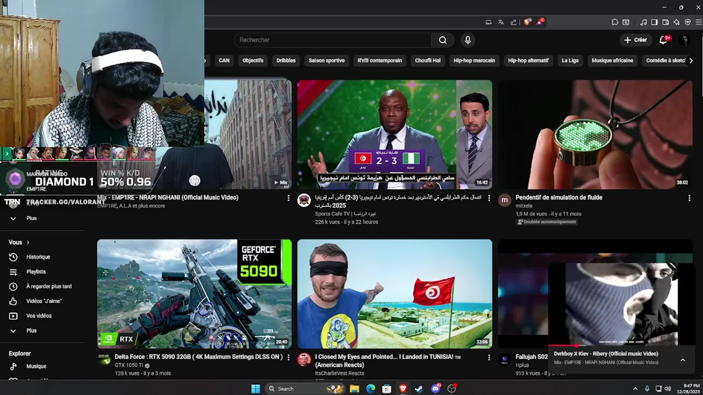This screenshot has height=395, width=703.
Task: Click Sports Cafe TV channel avatar
Action: click(x=304, y=200)
